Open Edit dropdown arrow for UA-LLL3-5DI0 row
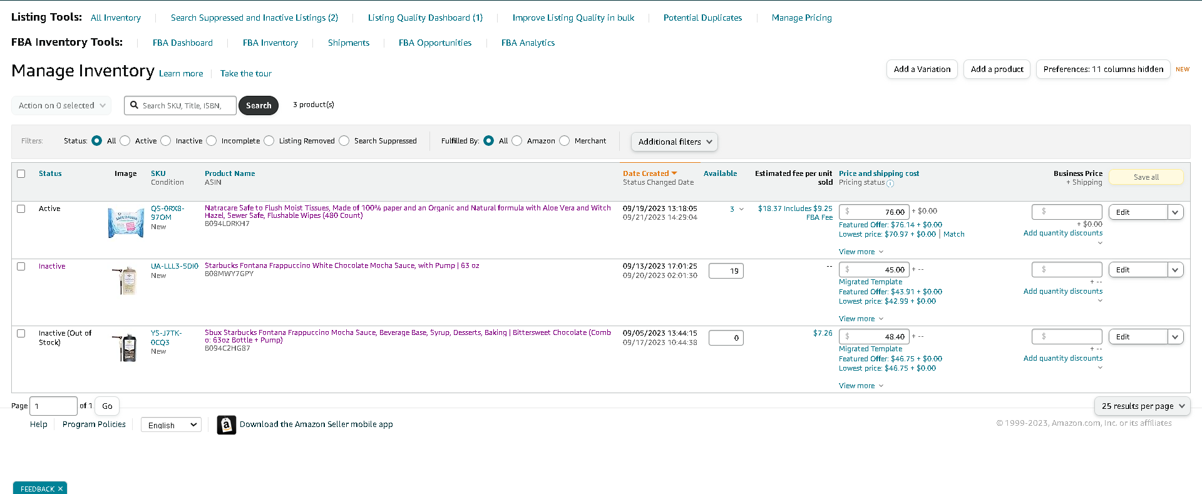This screenshot has width=1202, height=494. pos(1175,270)
